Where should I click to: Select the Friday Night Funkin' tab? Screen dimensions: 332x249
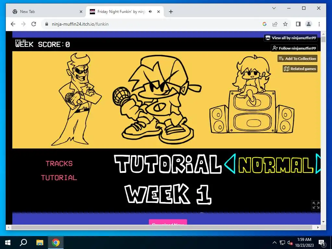pos(125,12)
